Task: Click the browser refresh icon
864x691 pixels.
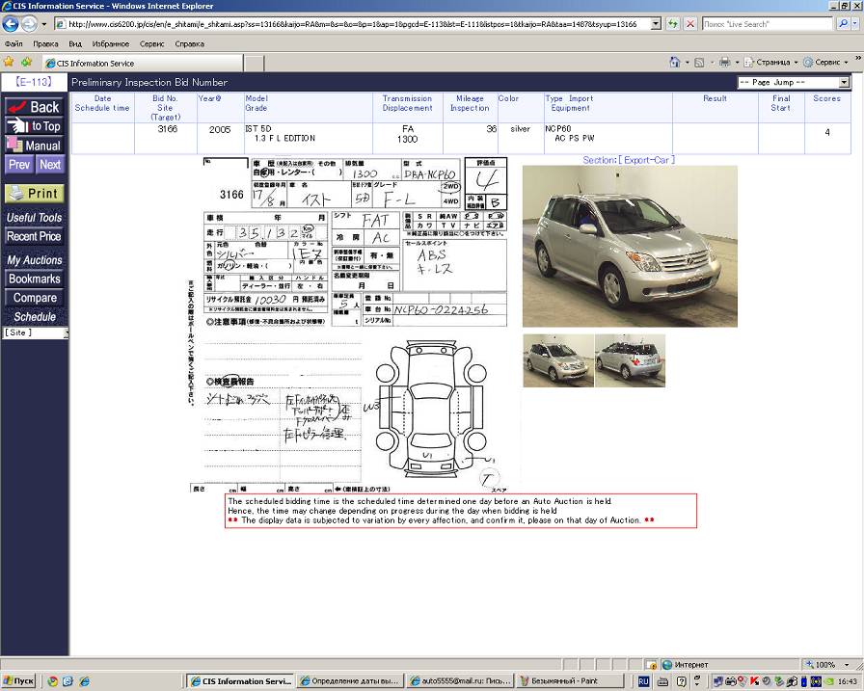Action: [x=673, y=23]
